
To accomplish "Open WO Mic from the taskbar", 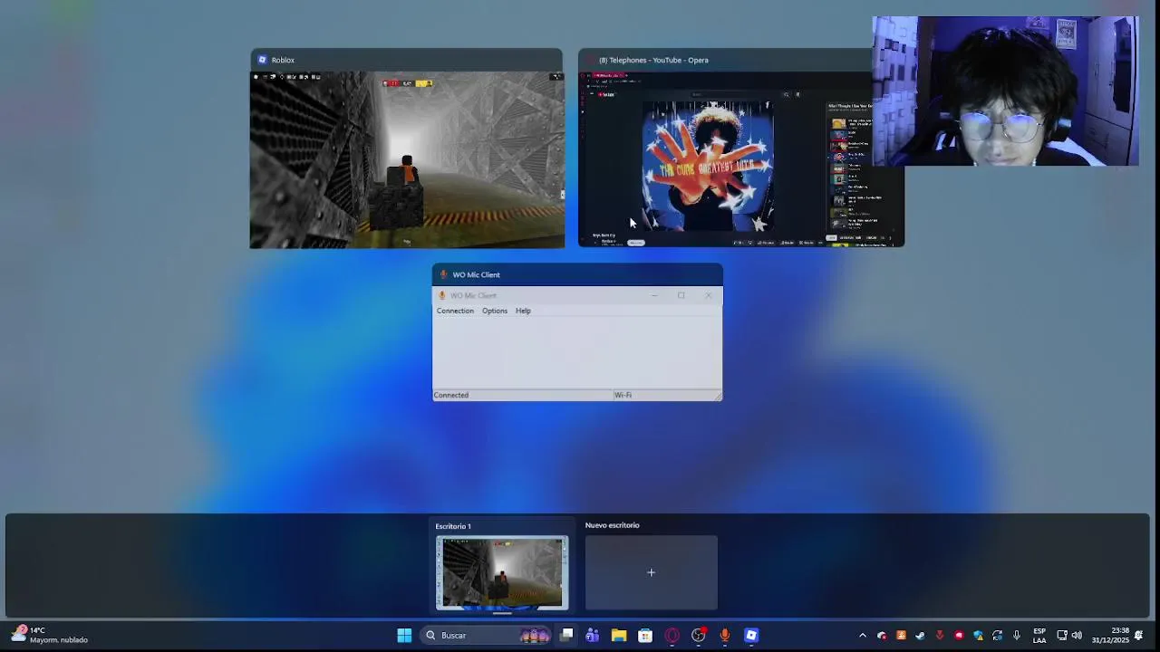I will [725, 636].
